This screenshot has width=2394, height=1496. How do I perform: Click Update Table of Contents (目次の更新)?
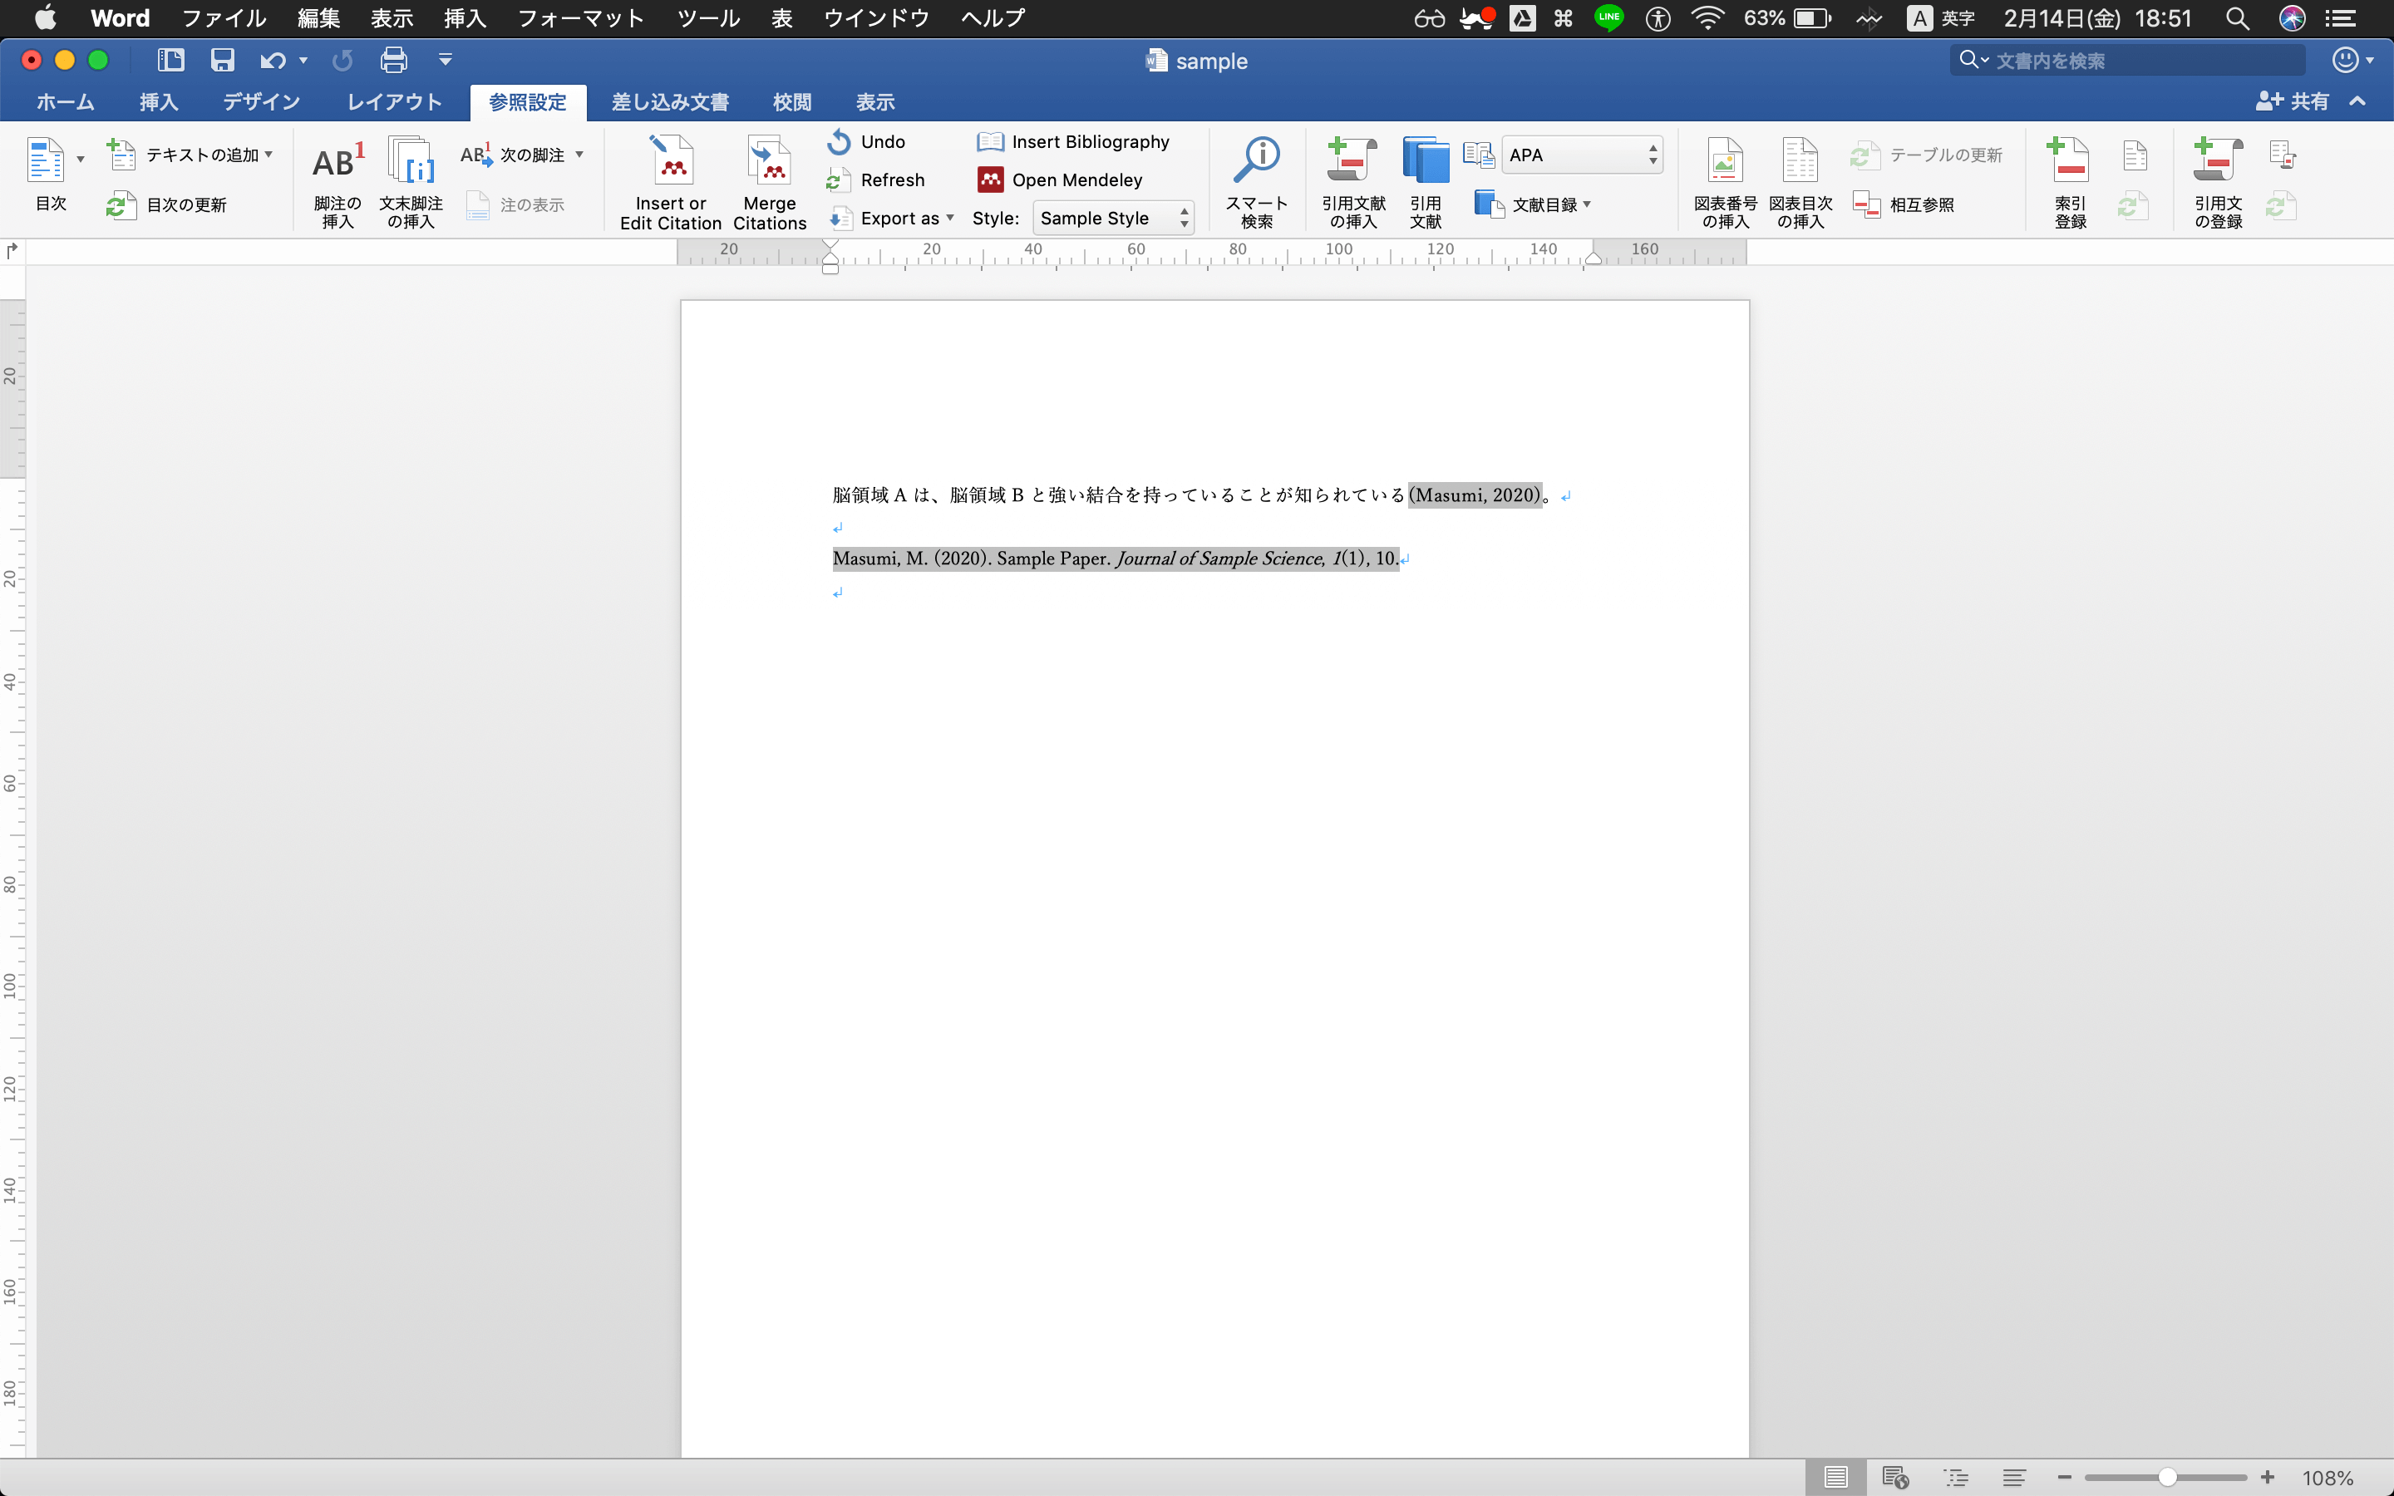pos(167,204)
